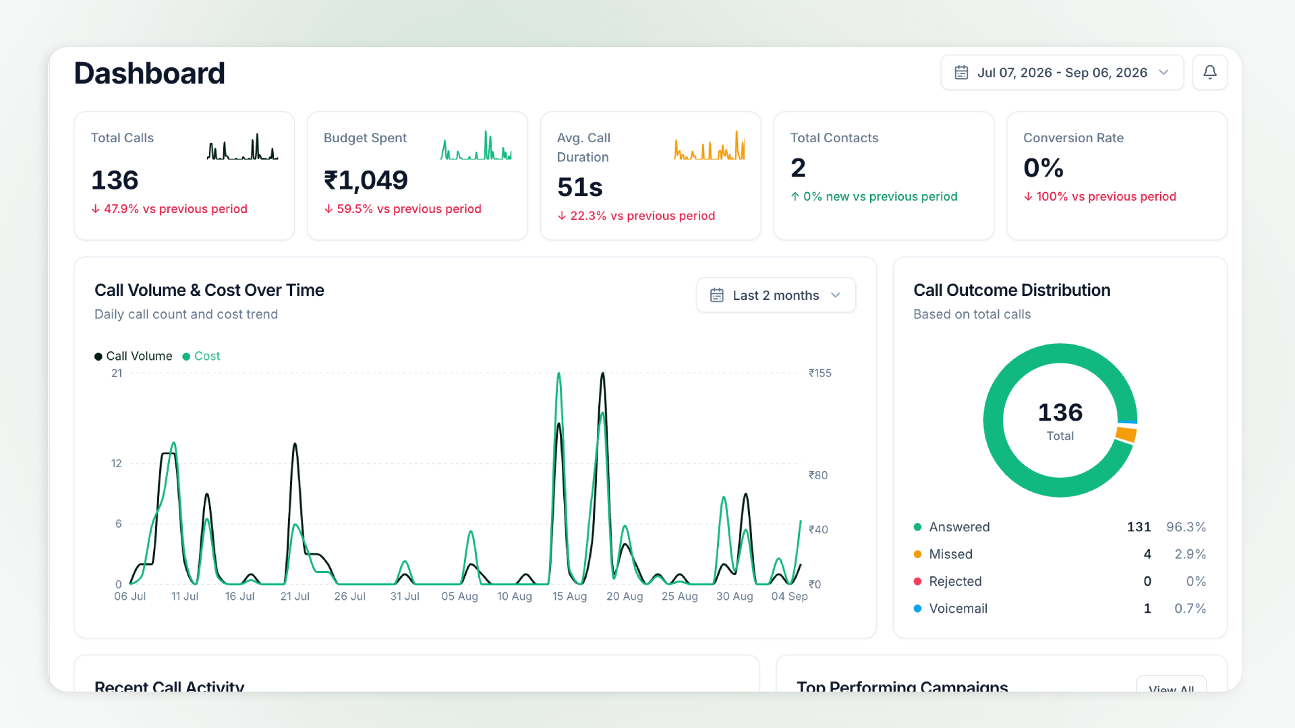Click the calendar icon in the date range picker
Screen dimensions: 1295x728
click(961, 73)
